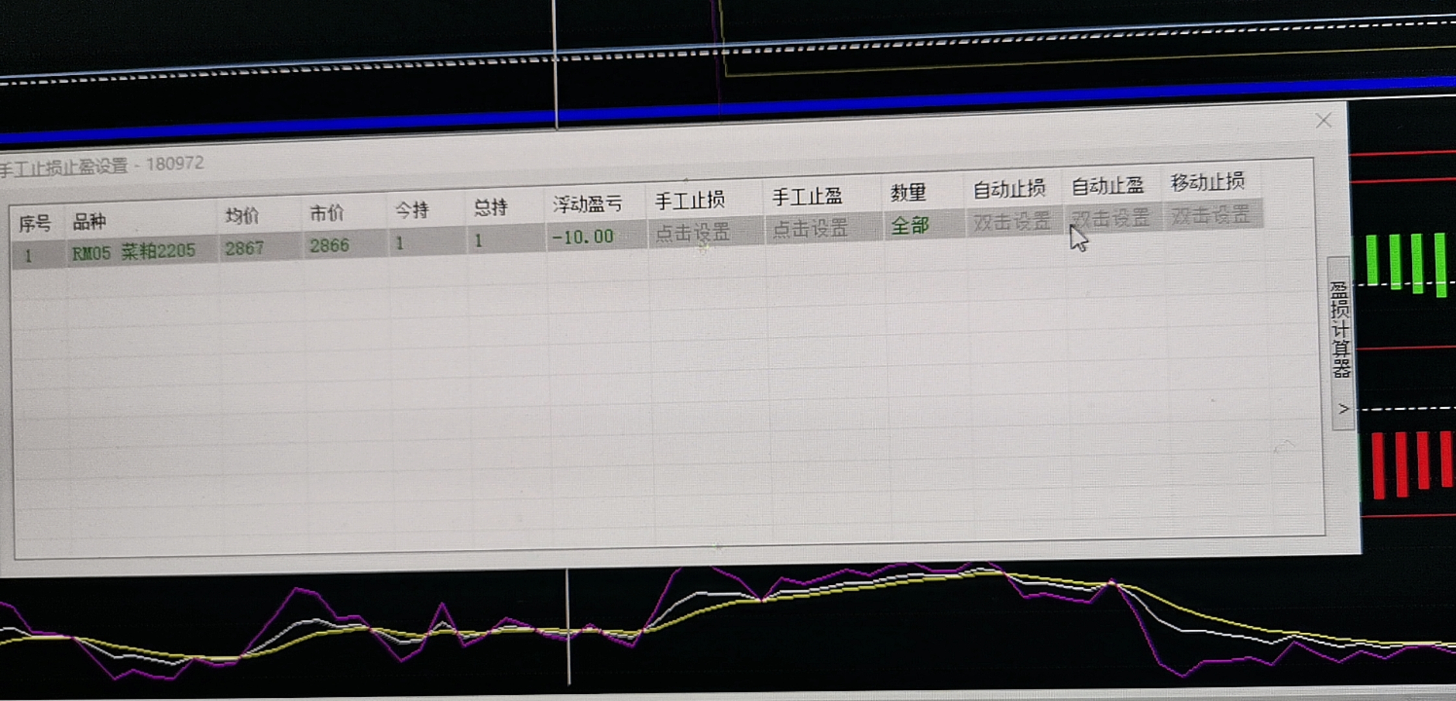
Task: Click the 2866 market price cell
Action: [330, 245]
